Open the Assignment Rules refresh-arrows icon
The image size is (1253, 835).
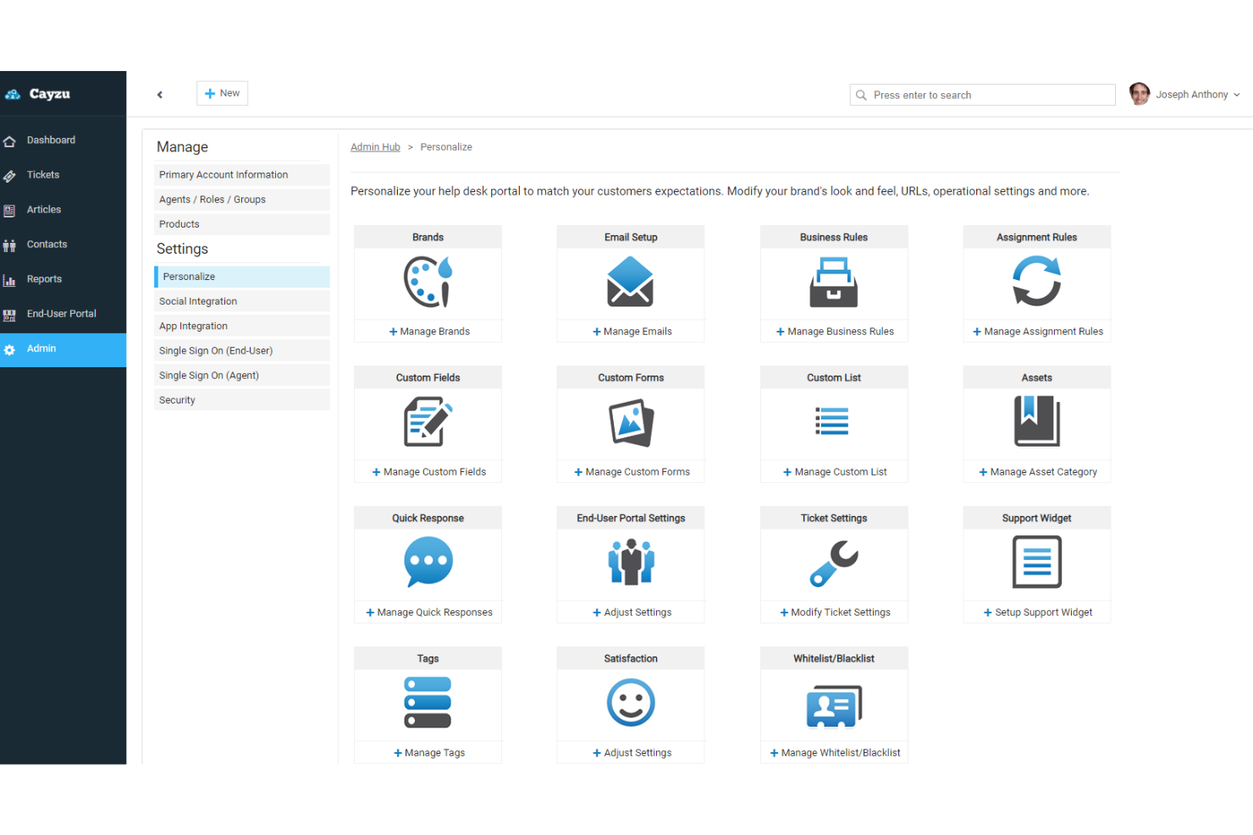pos(1036,283)
